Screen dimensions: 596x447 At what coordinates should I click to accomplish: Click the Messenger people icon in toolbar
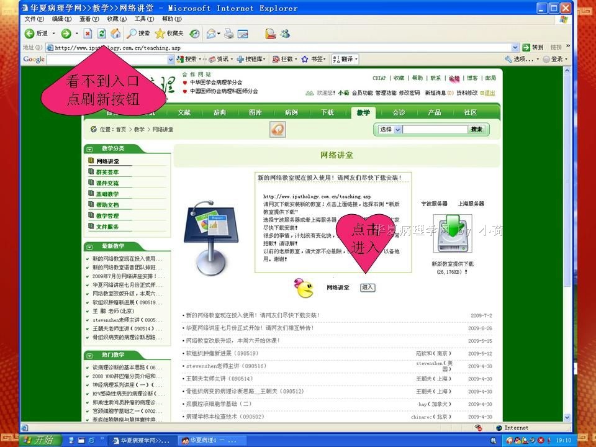[x=285, y=34]
